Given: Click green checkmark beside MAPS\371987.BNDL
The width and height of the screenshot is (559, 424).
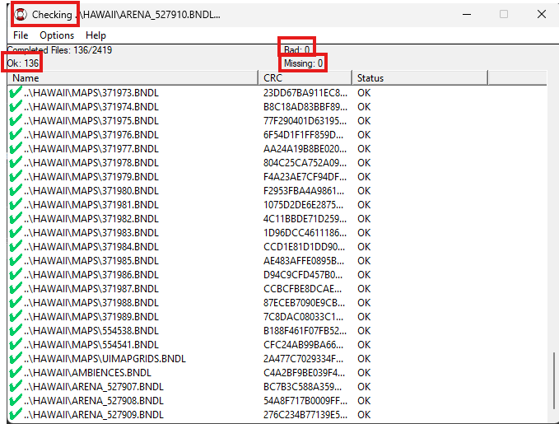Looking at the screenshot, I should [x=16, y=288].
